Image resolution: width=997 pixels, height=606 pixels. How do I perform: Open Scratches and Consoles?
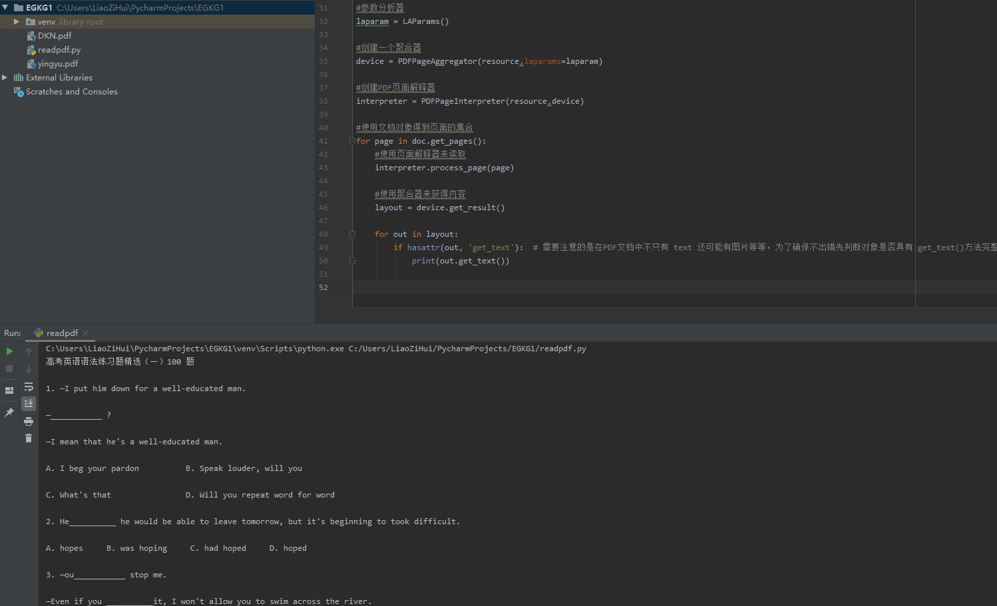(71, 92)
